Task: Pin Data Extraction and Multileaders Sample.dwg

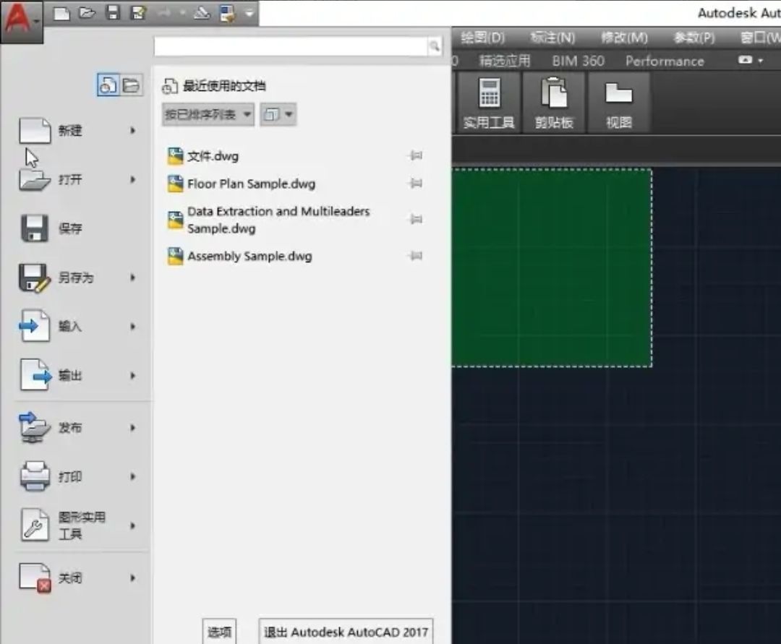Action: (x=415, y=220)
